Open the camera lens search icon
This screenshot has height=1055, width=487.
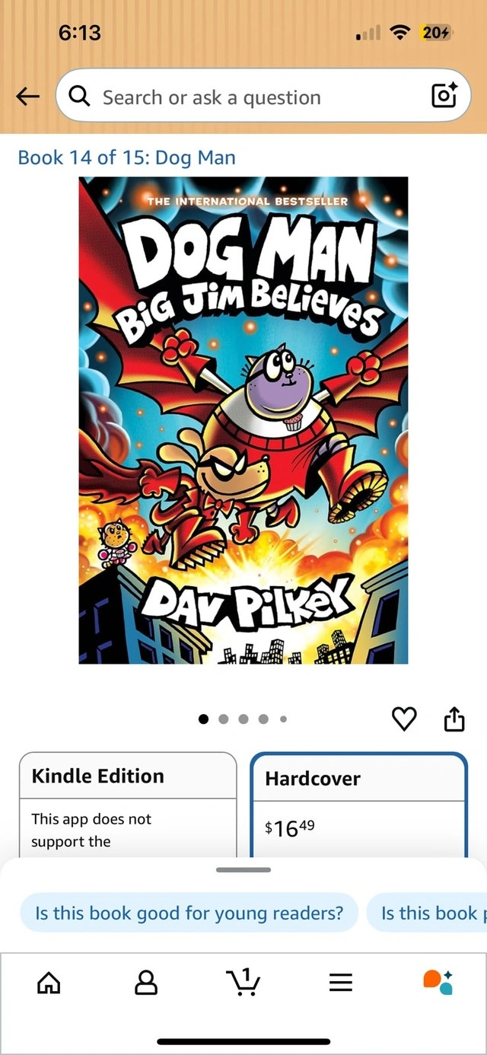[x=444, y=95]
